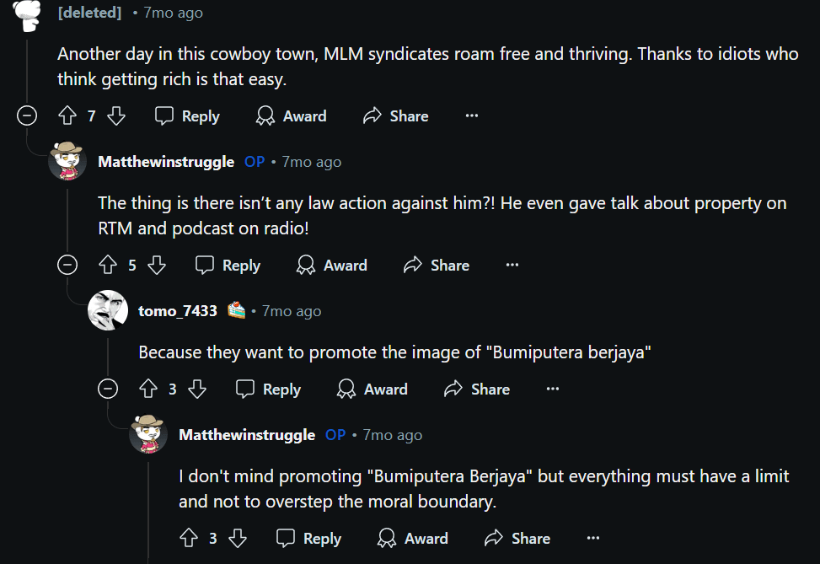Image resolution: width=820 pixels, height=564 pixels.
Task: Open tomo_7433's user profile link
Action: pyautogui.click(x=177, y=311)
